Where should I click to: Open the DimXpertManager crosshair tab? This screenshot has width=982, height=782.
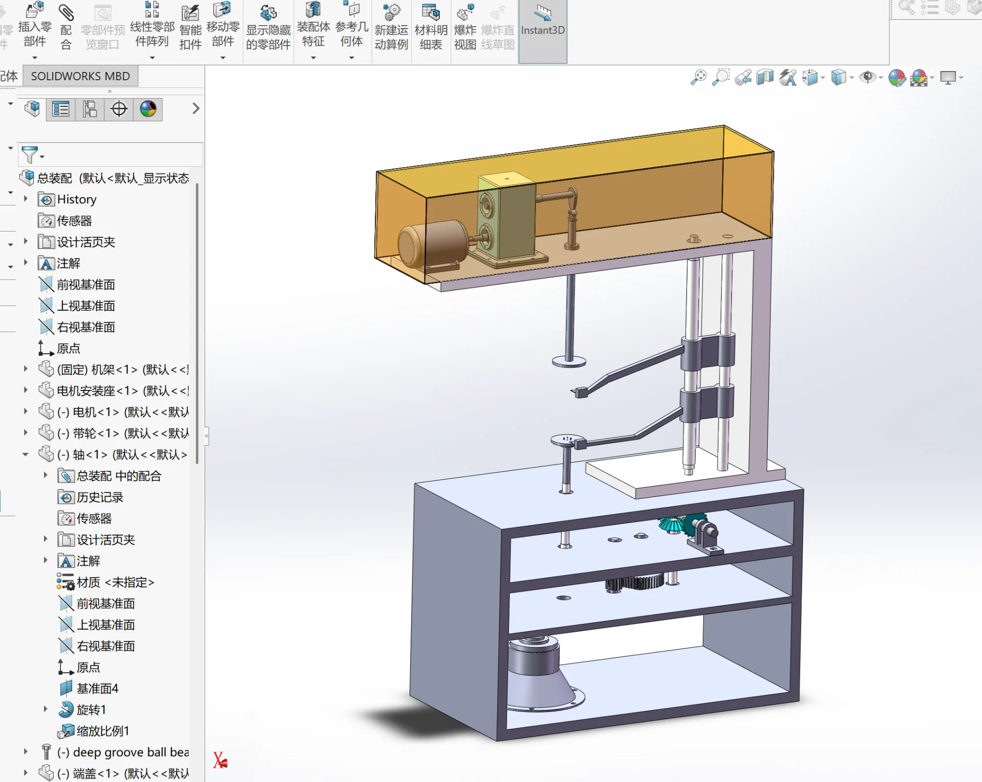[119, 109]
